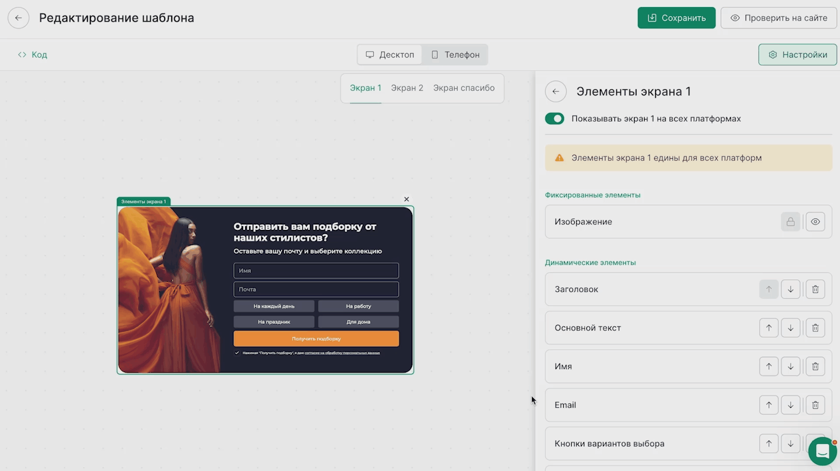Click the Почта input in popup preview
This screenshot has width=840, height=471.
(316, 289)
